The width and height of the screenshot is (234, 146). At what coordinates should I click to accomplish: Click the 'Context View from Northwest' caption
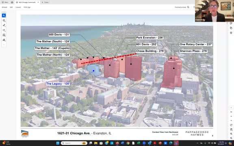tap(165, 132)
